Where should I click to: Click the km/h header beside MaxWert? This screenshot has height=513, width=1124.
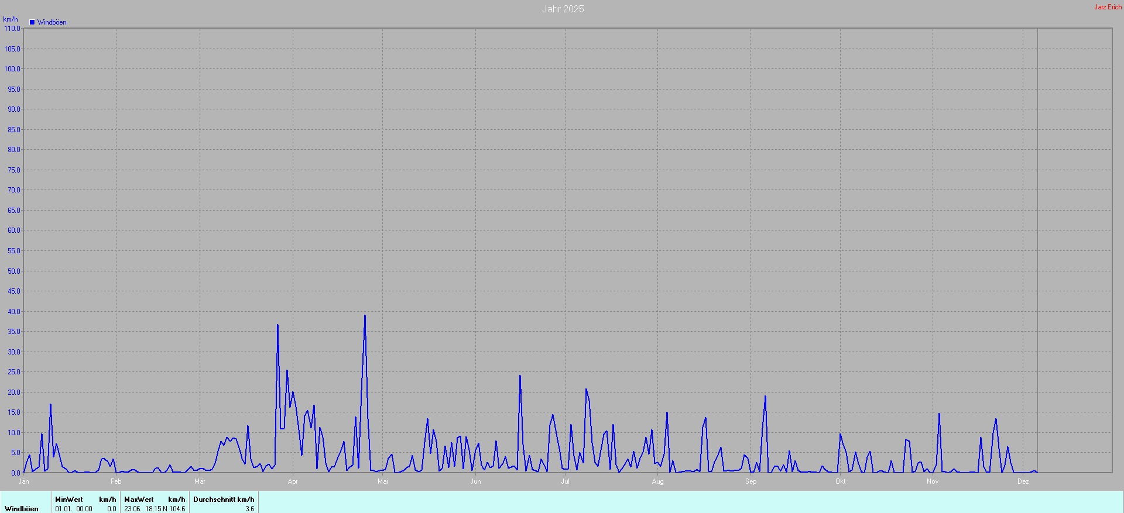(x=177, y=500)
